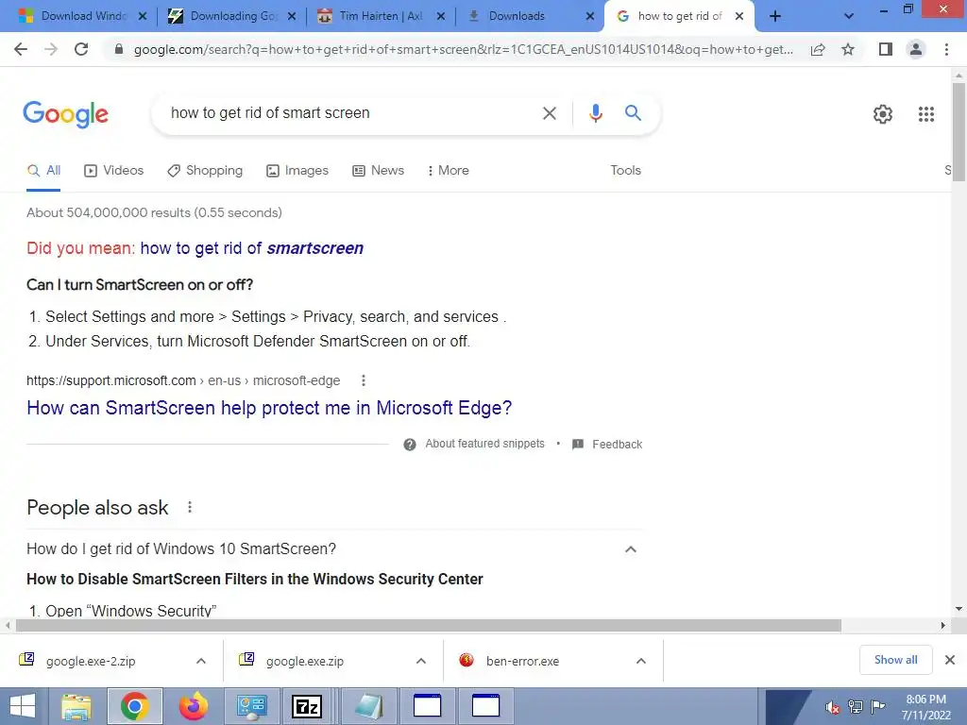Click the address bar URL

[x=464, y=49]
